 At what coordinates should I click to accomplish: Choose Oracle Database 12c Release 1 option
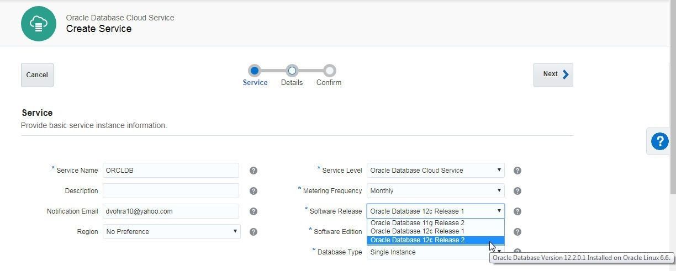[435, 231]
